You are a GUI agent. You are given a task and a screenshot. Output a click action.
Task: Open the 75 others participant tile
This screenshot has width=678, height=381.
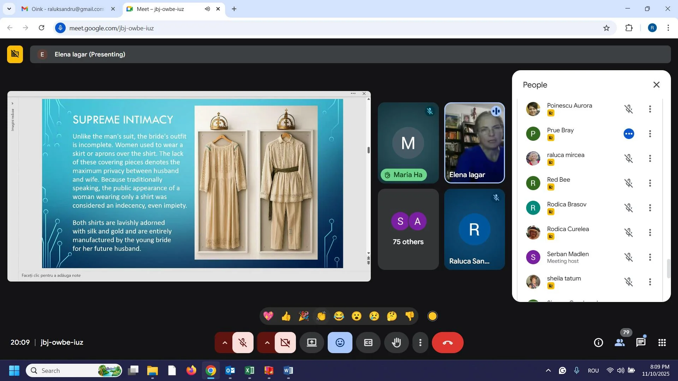[408, 229]
